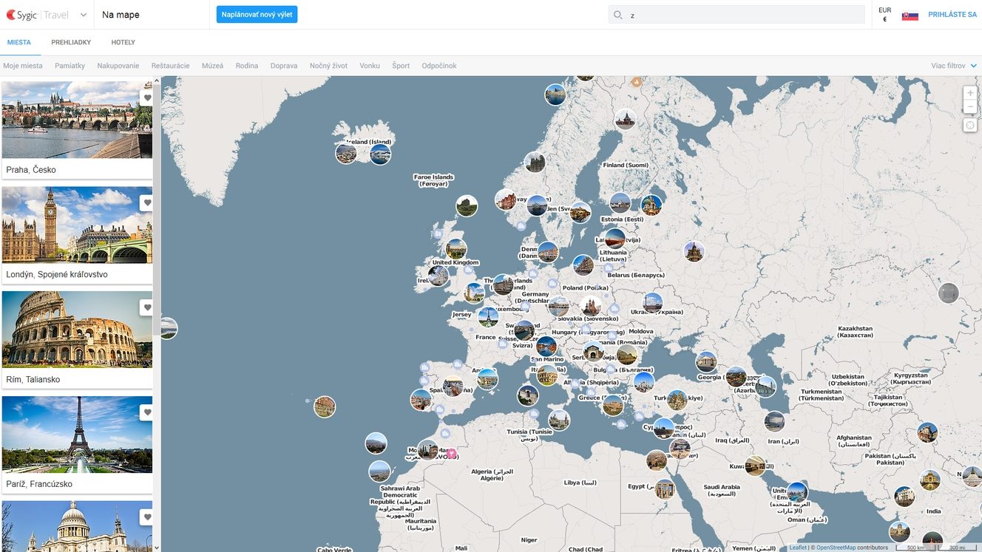Open the Rím Colosseum thumbnail
Image resolution: width=982 pixels, height=552 pixels.
click(77, 330)
